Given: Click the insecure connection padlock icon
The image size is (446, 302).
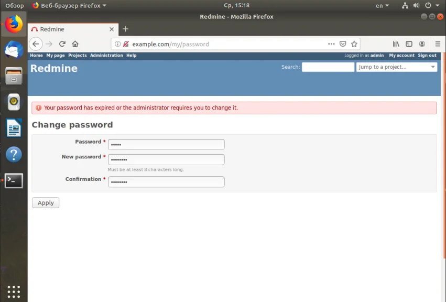Looking at the screenshot, I should 126,44.
